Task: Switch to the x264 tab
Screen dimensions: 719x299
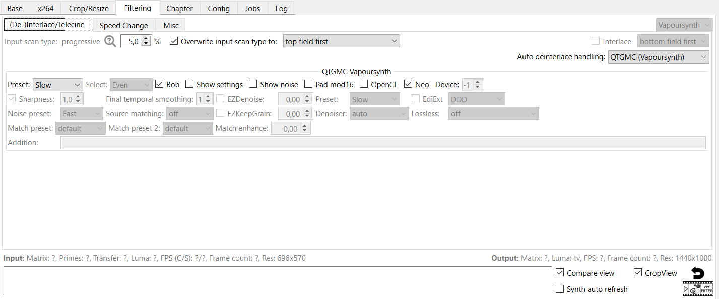Action: tap(46, 8)
